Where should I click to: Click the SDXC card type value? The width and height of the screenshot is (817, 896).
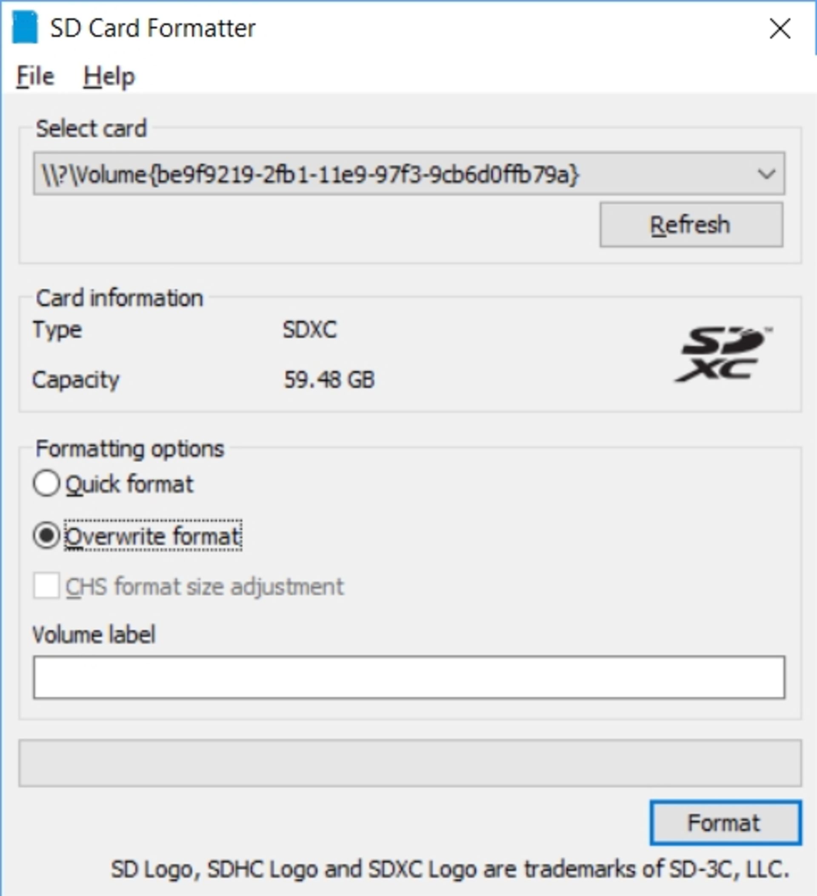click(x=310, y=330)
